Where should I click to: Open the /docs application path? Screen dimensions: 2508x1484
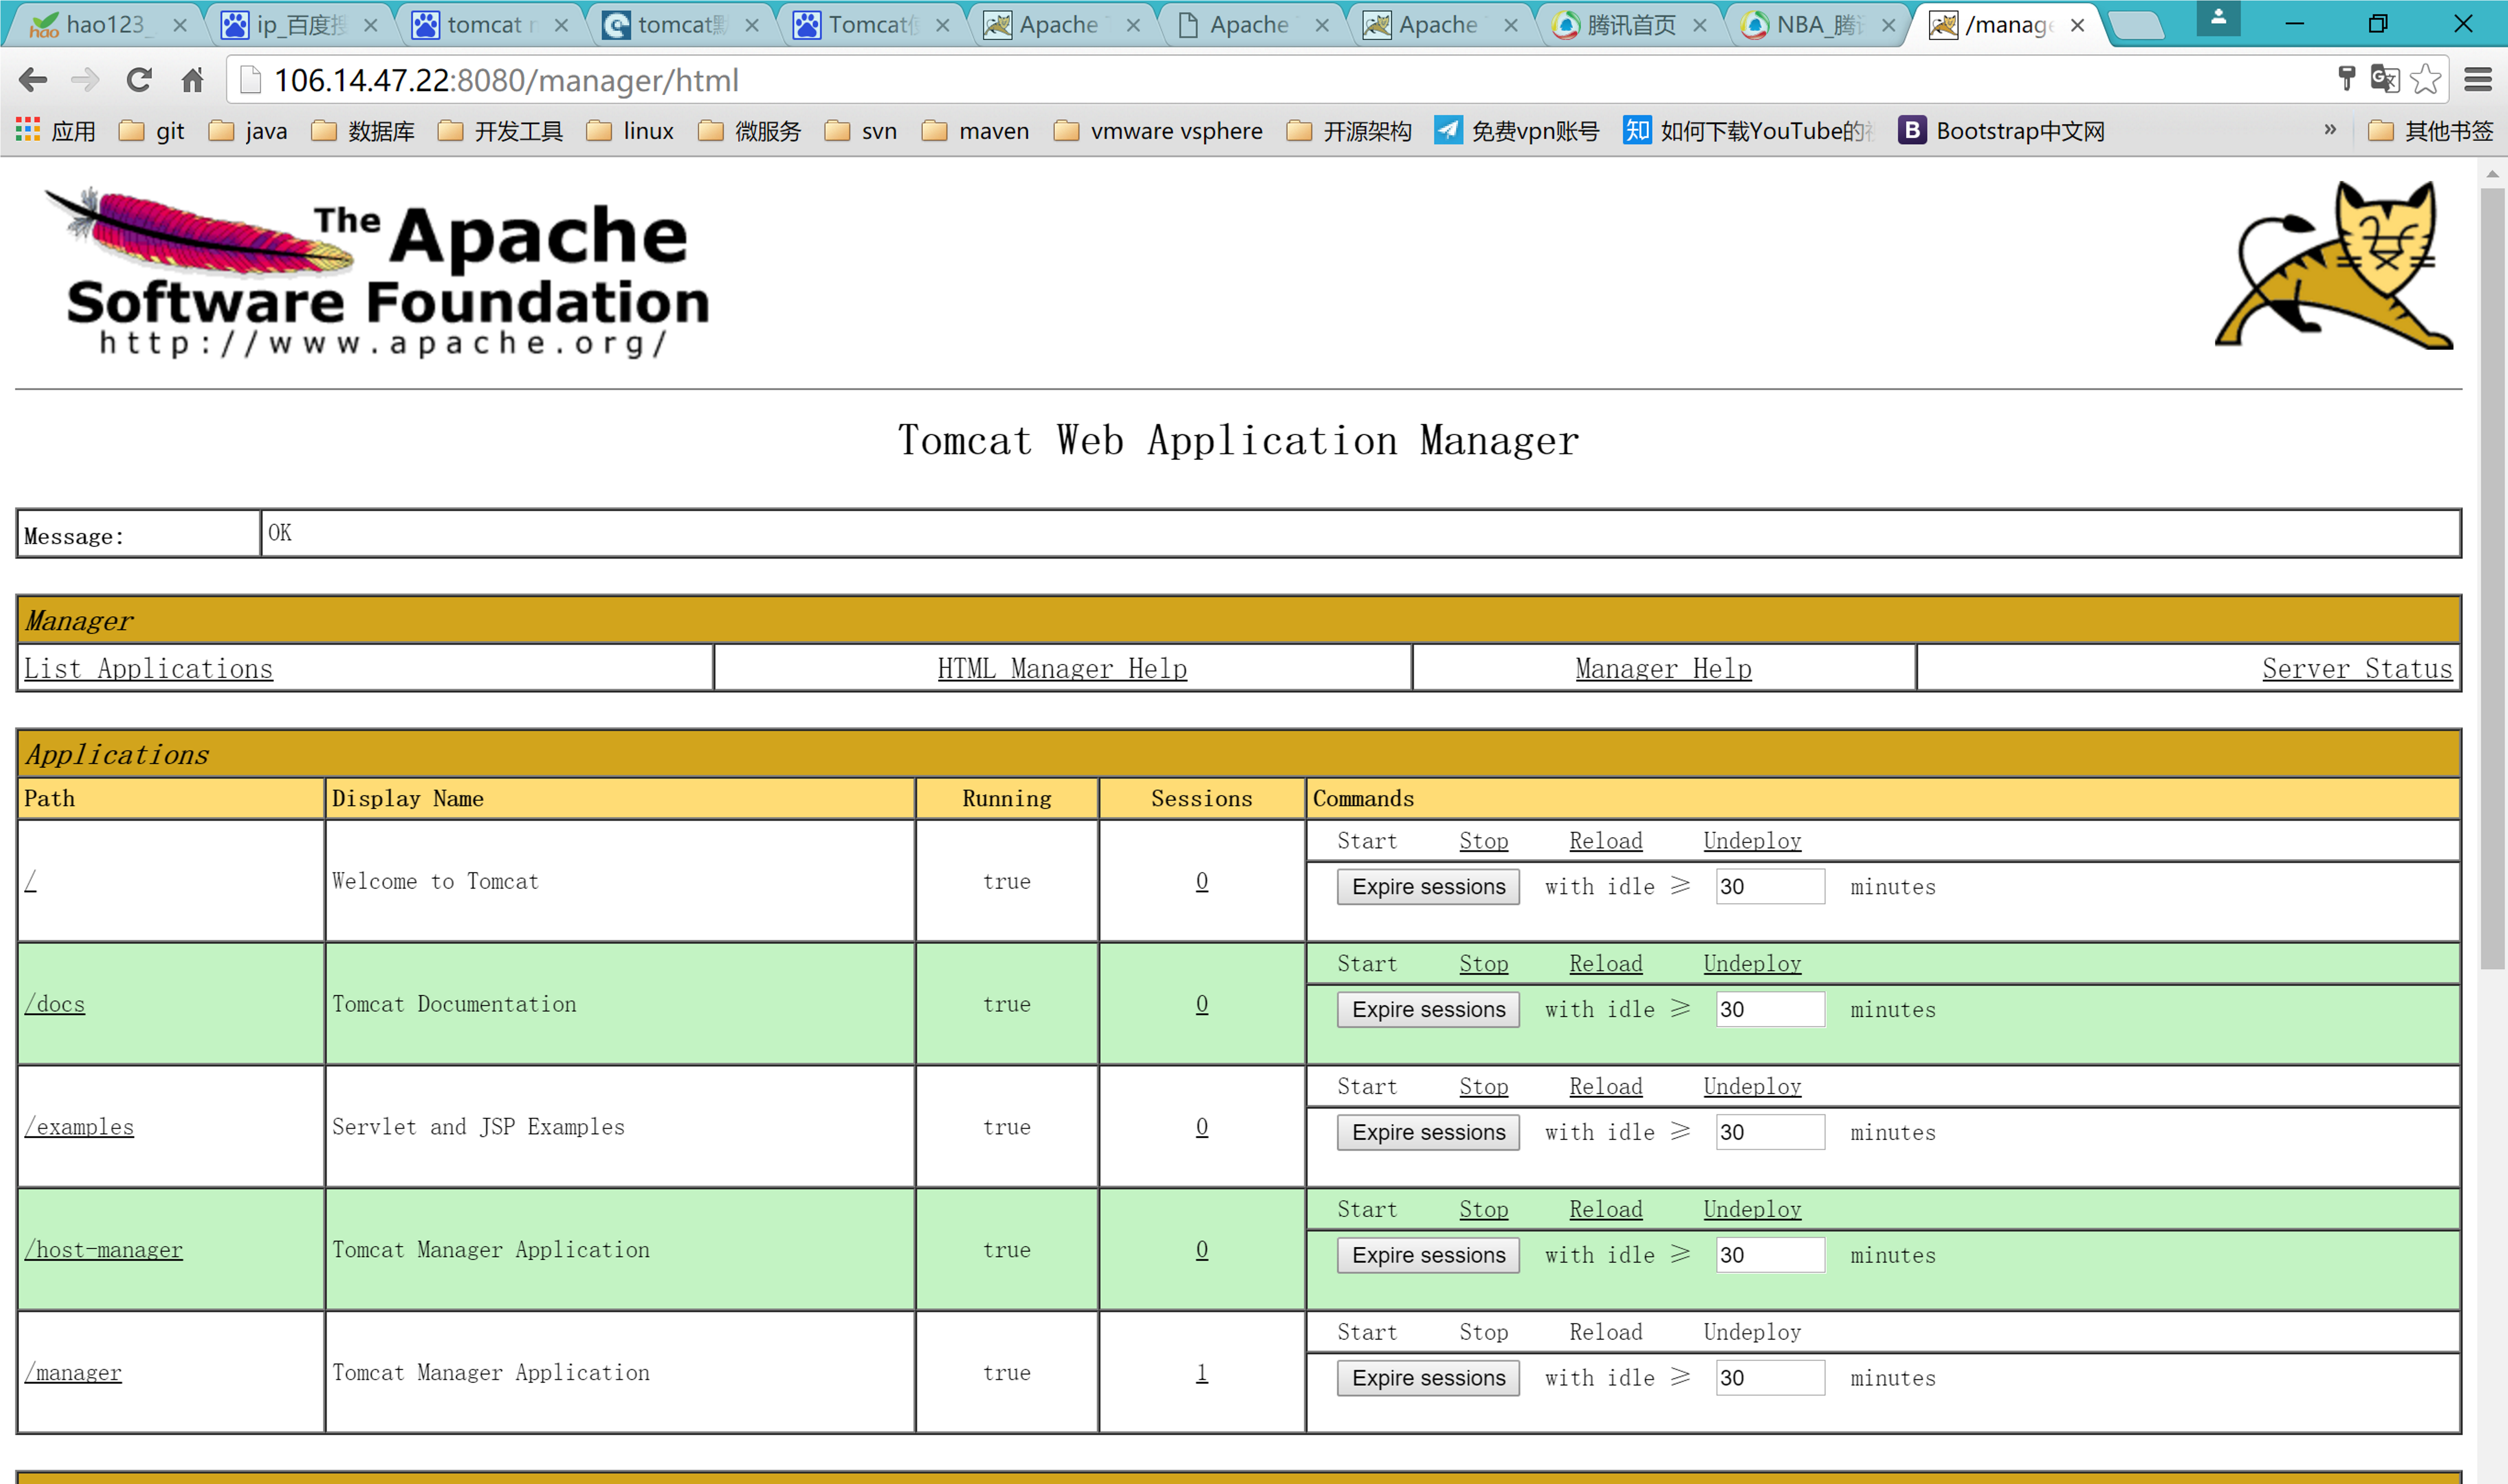[x=55, y=1004]
